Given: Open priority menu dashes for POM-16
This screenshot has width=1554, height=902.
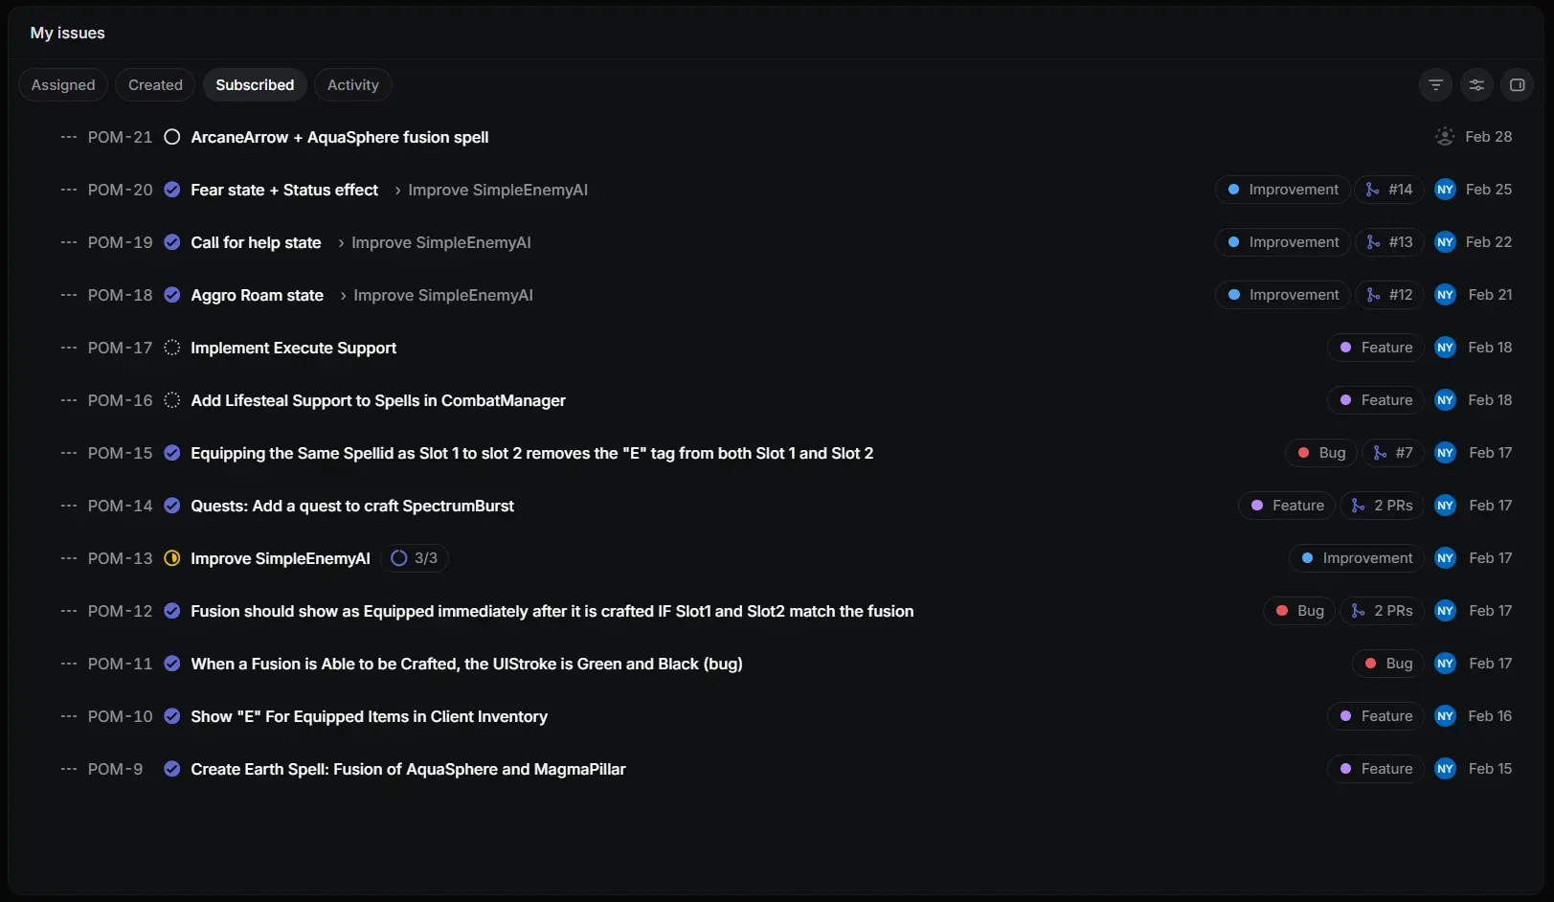Looking at the screenshot, I should point(69,400).
